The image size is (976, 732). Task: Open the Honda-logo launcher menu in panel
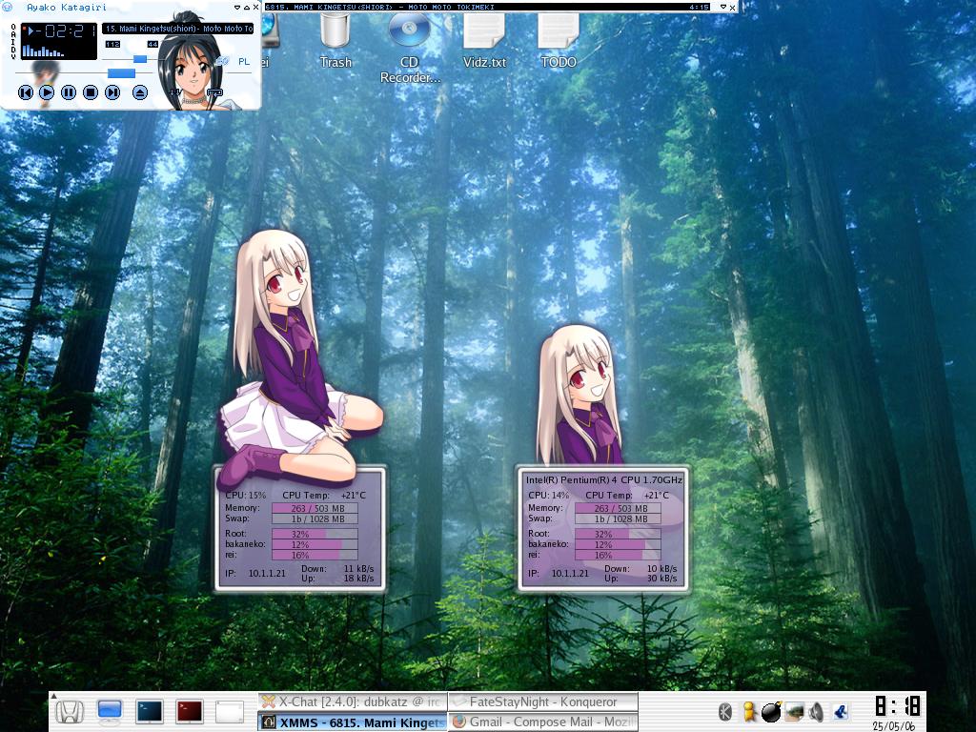[x=71, y=711]
